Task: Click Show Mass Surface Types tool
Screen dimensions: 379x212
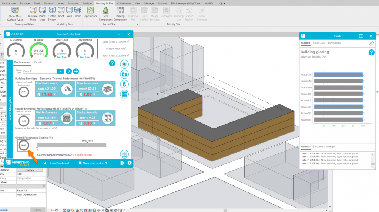Action: [x=15, y=14]
